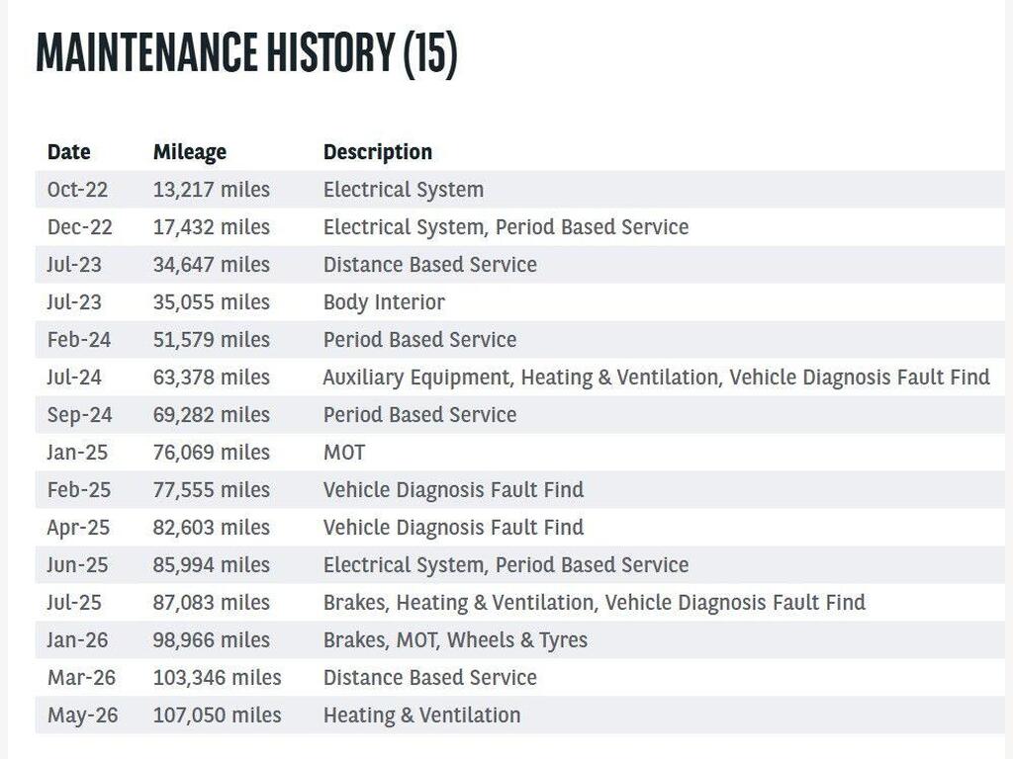Click the Feb-24 Period Based Service row
The height and width of the screenshot is (759, 1013).
pos(520,340)
